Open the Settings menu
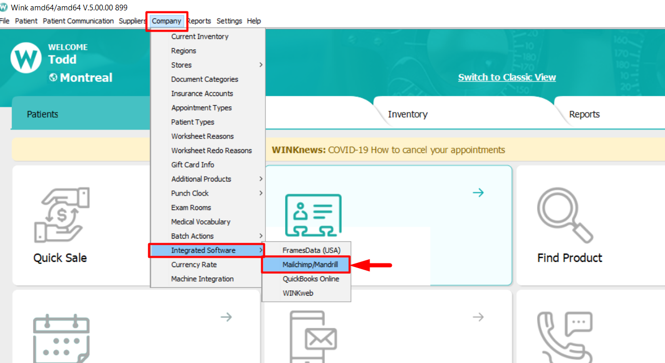The width and height of the screenshot is (665, 363). point(229,21)
